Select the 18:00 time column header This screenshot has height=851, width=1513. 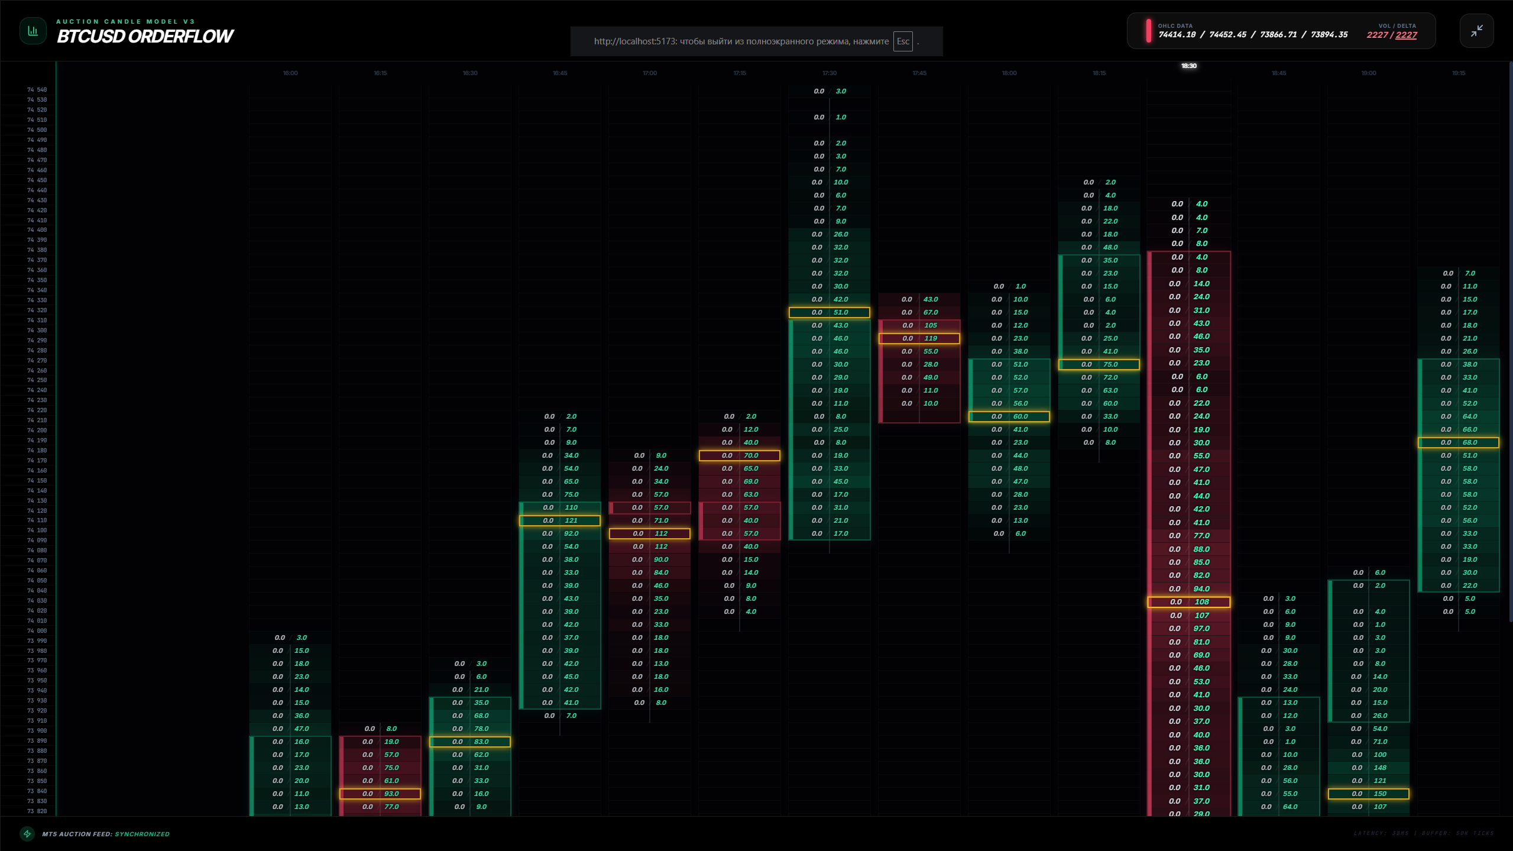pyautogui.click(x=1009, y=73)
